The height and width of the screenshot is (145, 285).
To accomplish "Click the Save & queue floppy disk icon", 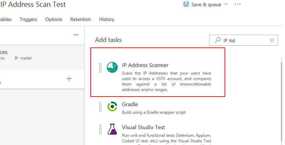I will (186, 4).
